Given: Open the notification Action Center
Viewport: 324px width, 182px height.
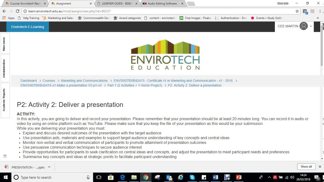Looking at the screenshot, I should [x=317, y=177].
